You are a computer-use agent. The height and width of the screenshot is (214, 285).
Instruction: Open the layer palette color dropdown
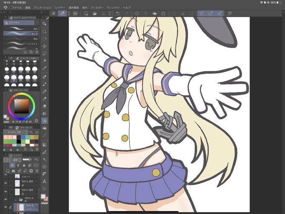pos(7,160)
